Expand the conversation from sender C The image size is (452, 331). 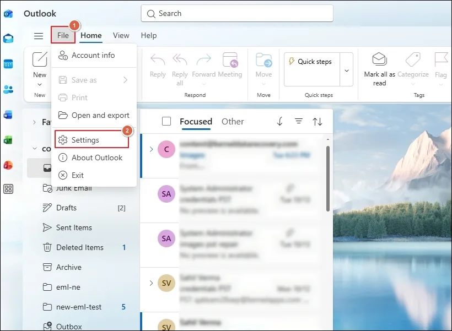(152, 149)
